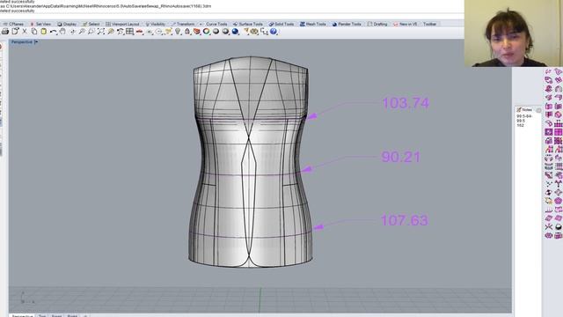This screenshot has height=317, width=563.
Task: Select the Pan hand tool
Action: [x=62, y=32]
